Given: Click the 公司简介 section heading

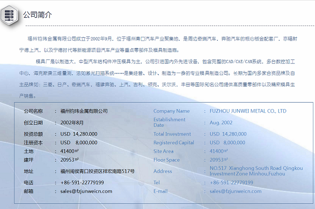Looking at the screenshot, I should click(x=37, y=15).
